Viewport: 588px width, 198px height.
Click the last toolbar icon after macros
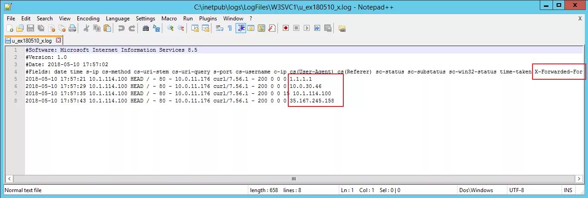pos(342,28)
